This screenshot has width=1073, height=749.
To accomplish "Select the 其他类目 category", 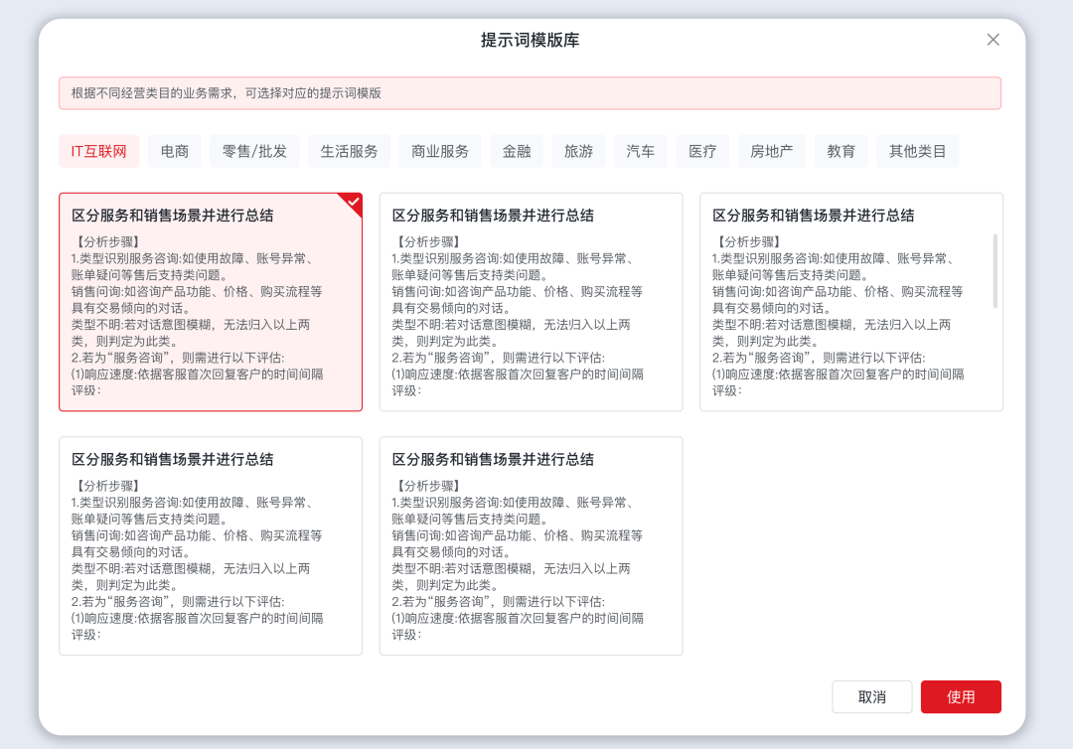I will pyautogui.click(x=917, y=151).
